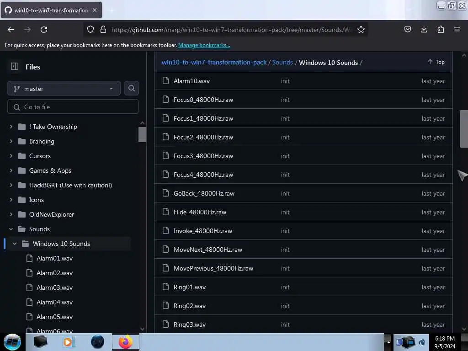Collapse the Files side panel icon

point(15,66)
